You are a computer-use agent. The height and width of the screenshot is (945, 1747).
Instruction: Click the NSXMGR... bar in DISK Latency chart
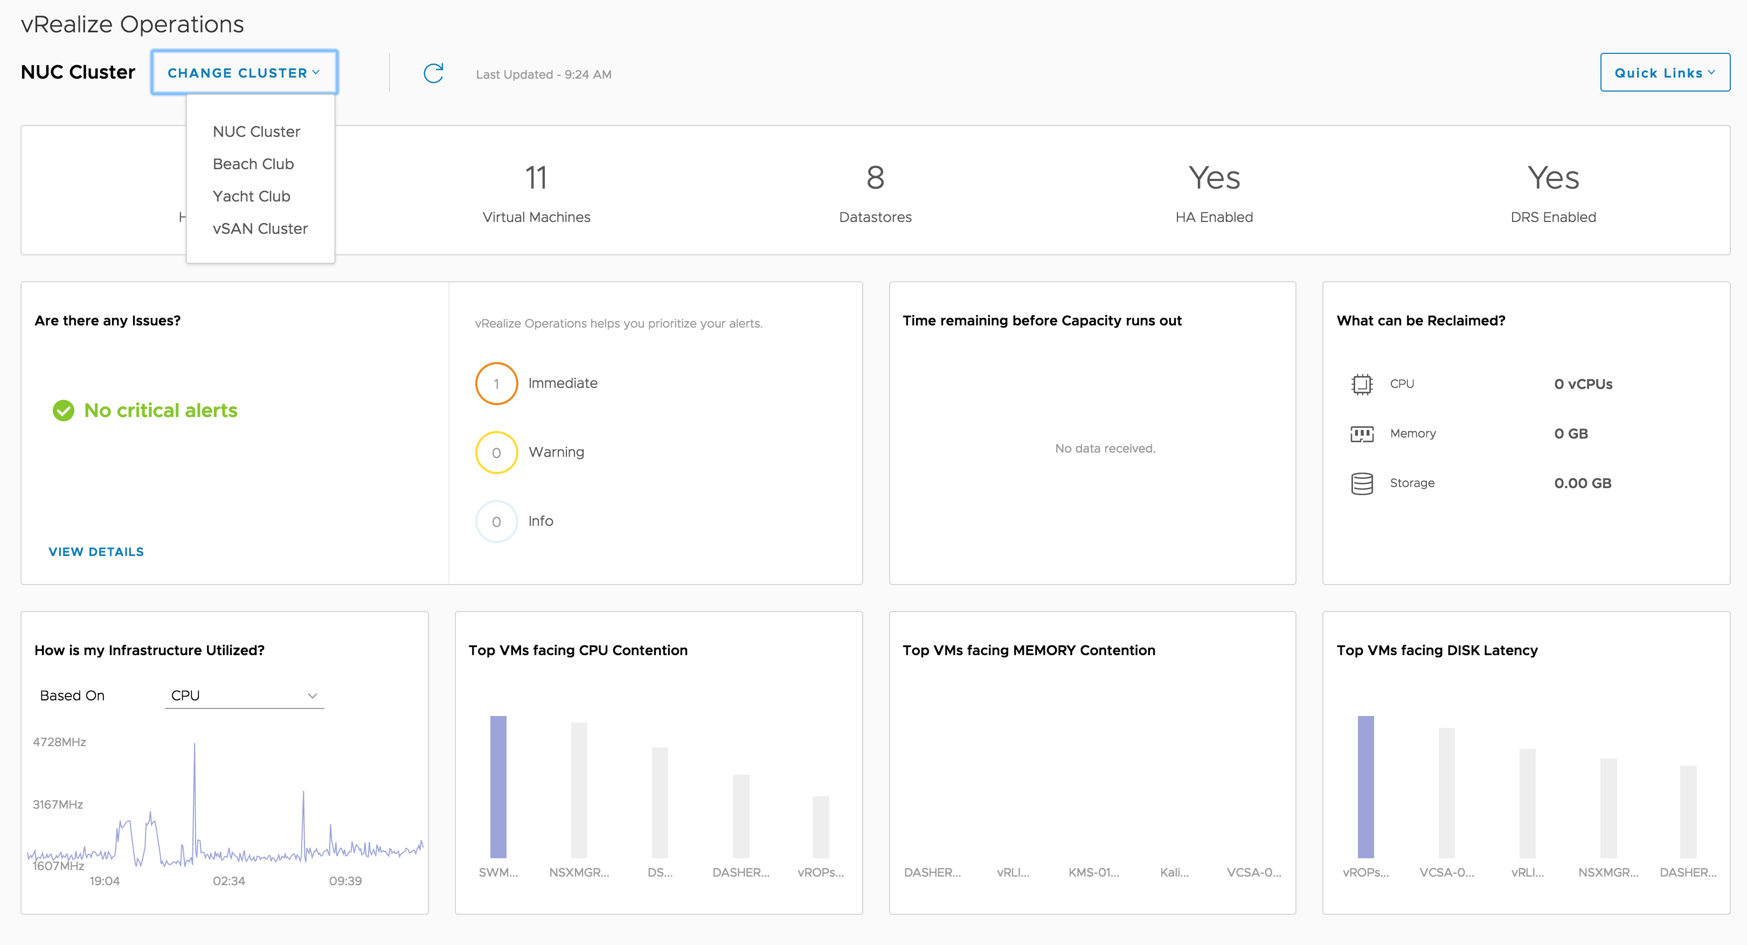coord(1609,808)
